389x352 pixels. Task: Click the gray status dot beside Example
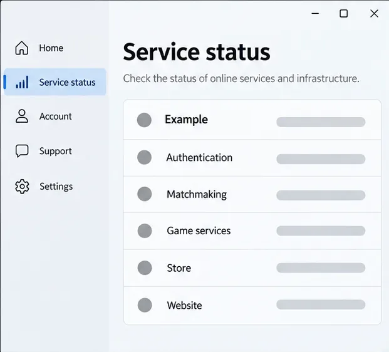144,120
